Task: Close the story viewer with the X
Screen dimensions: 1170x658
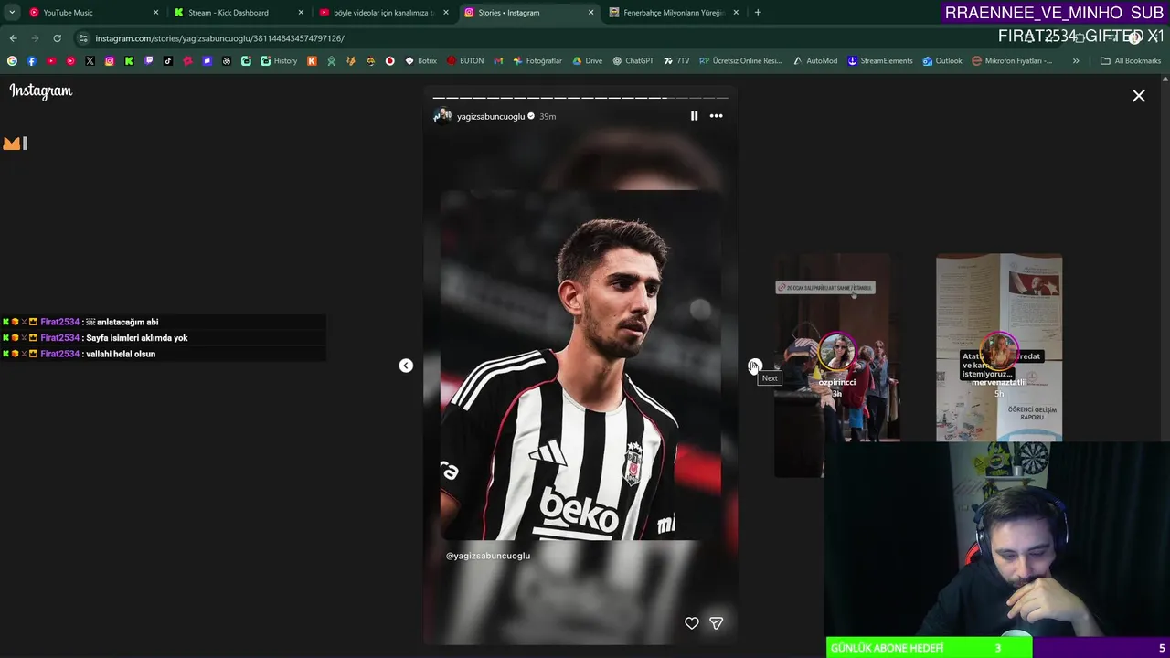Action: (x=1139, y=96)
